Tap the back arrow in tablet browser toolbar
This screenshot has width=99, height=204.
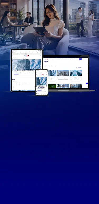click(15, 52)
